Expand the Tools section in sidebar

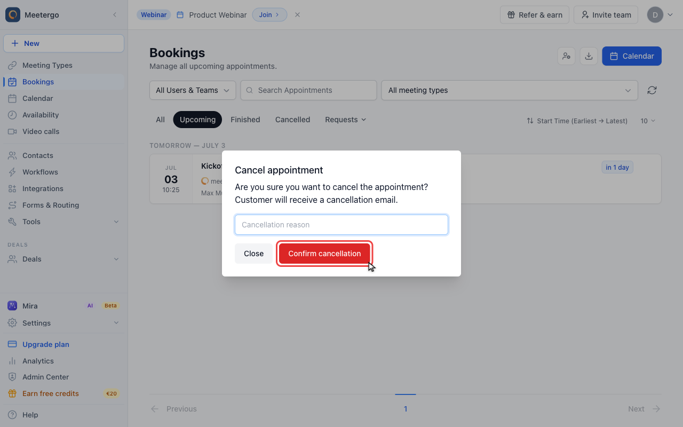[x=63, y=222]
